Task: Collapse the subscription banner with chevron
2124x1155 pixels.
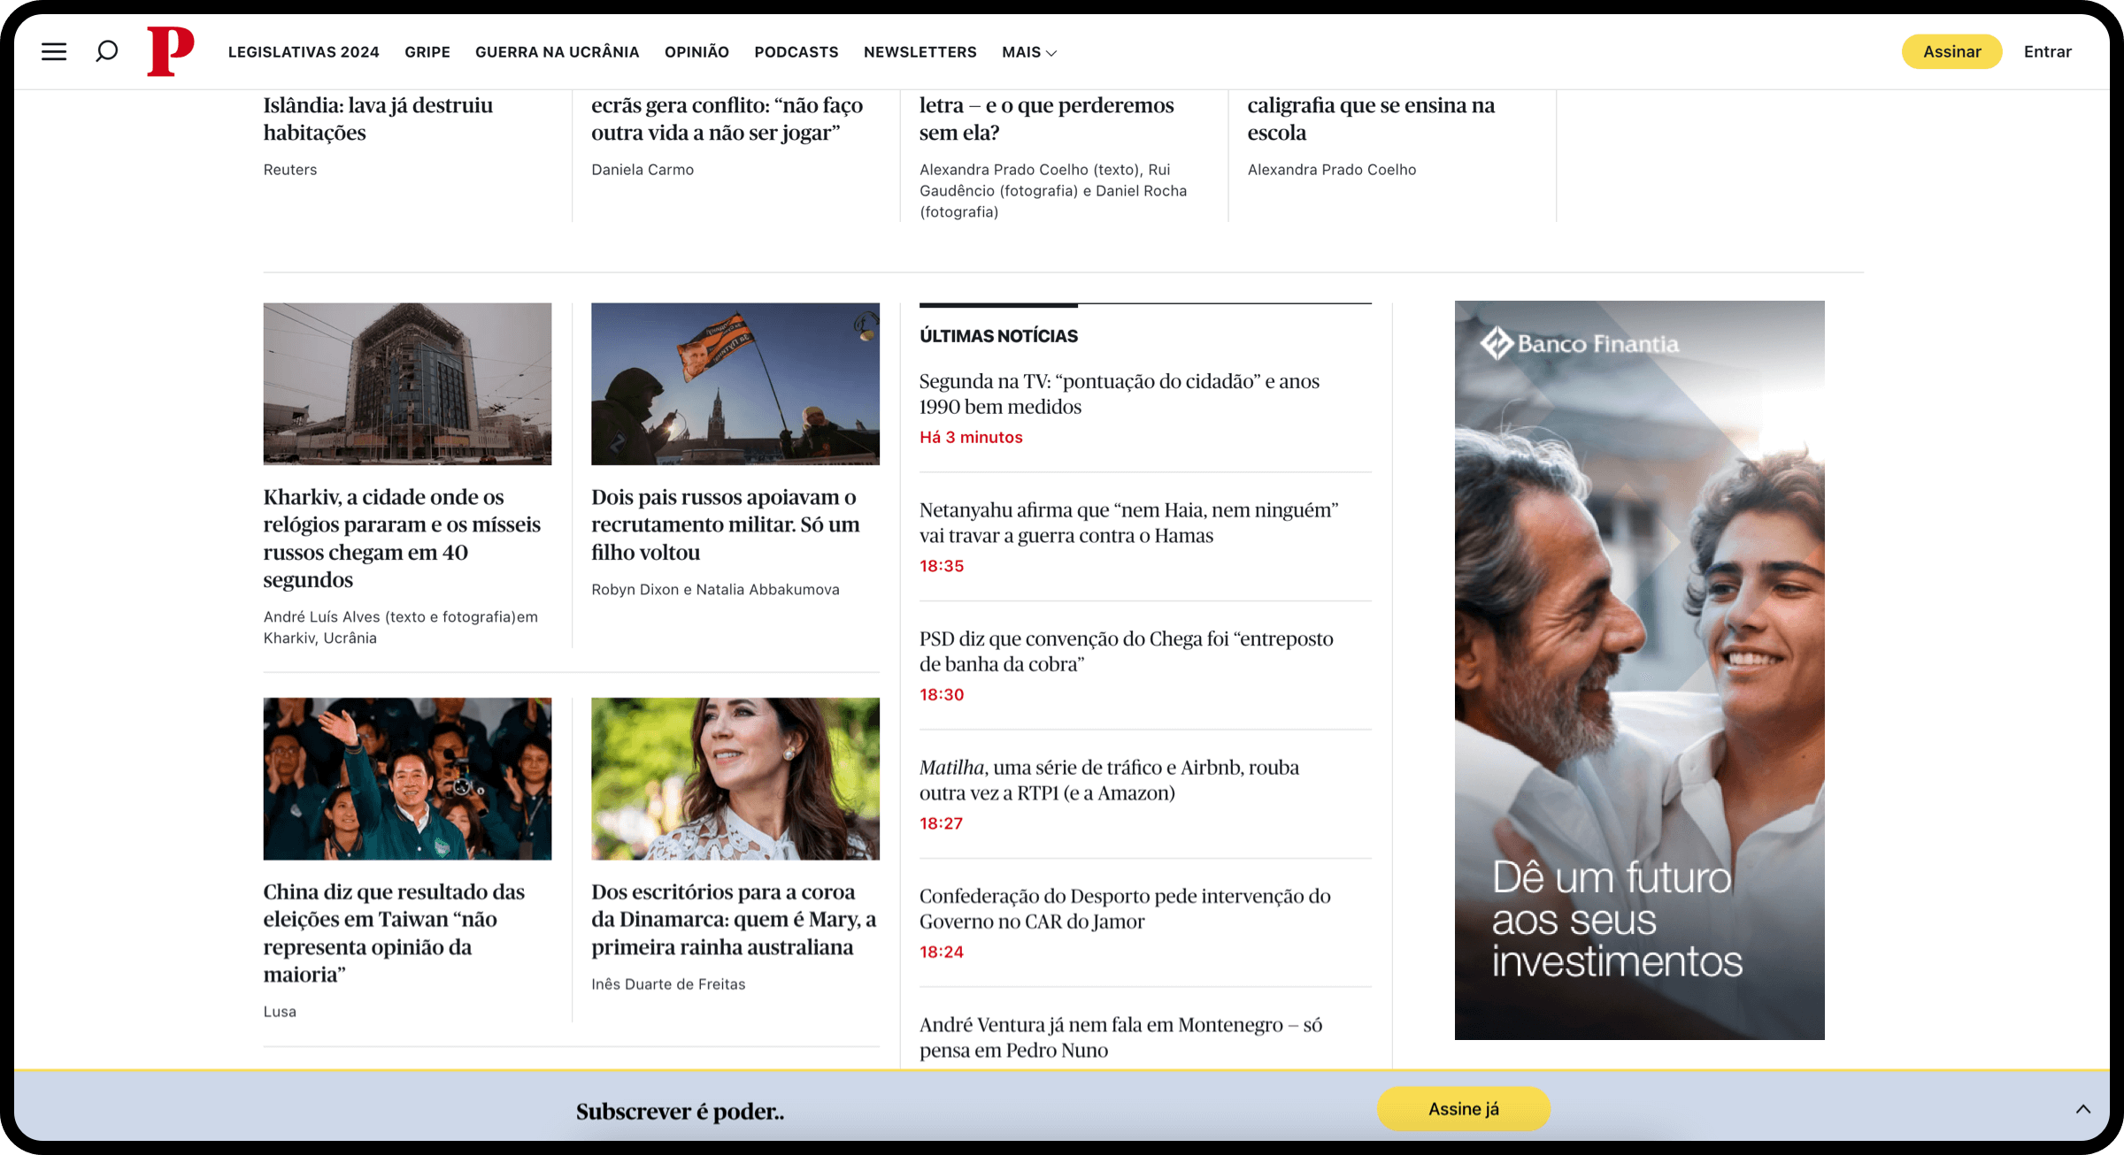Action: tap(2082, 1109)
